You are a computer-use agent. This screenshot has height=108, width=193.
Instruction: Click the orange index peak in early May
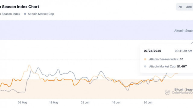29,65
